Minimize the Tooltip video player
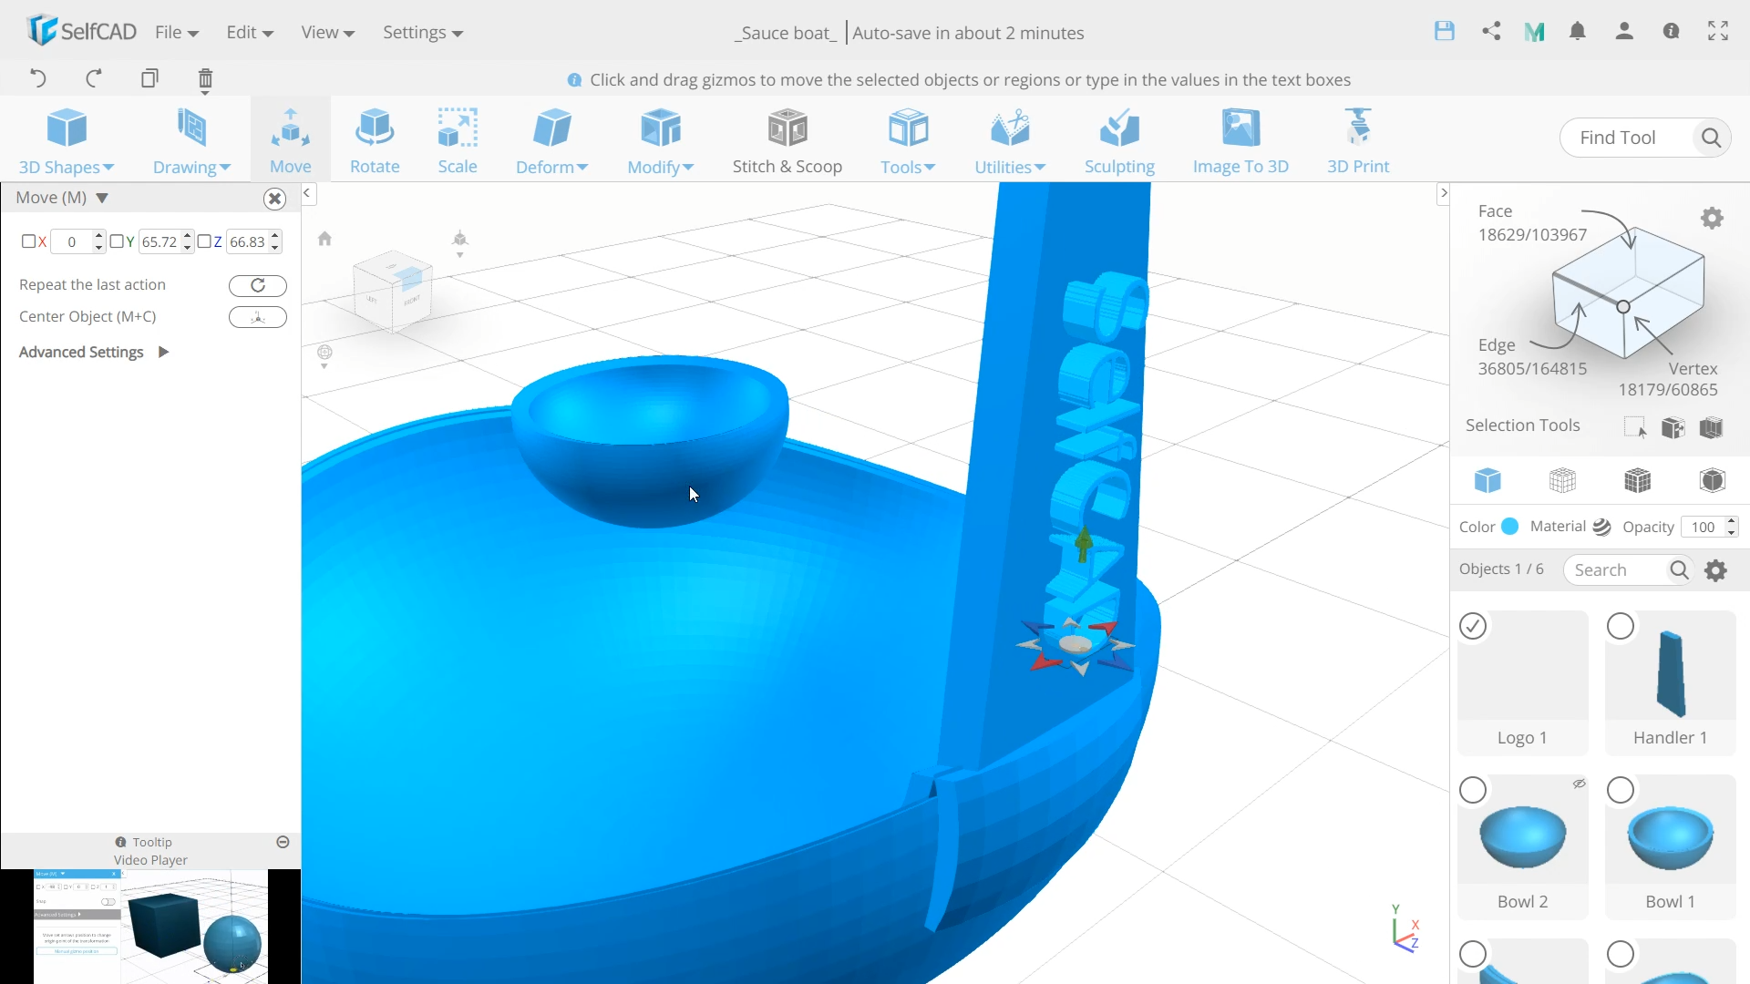The width and height of the screenshot is (1750, 984). (x=283, y=842)
